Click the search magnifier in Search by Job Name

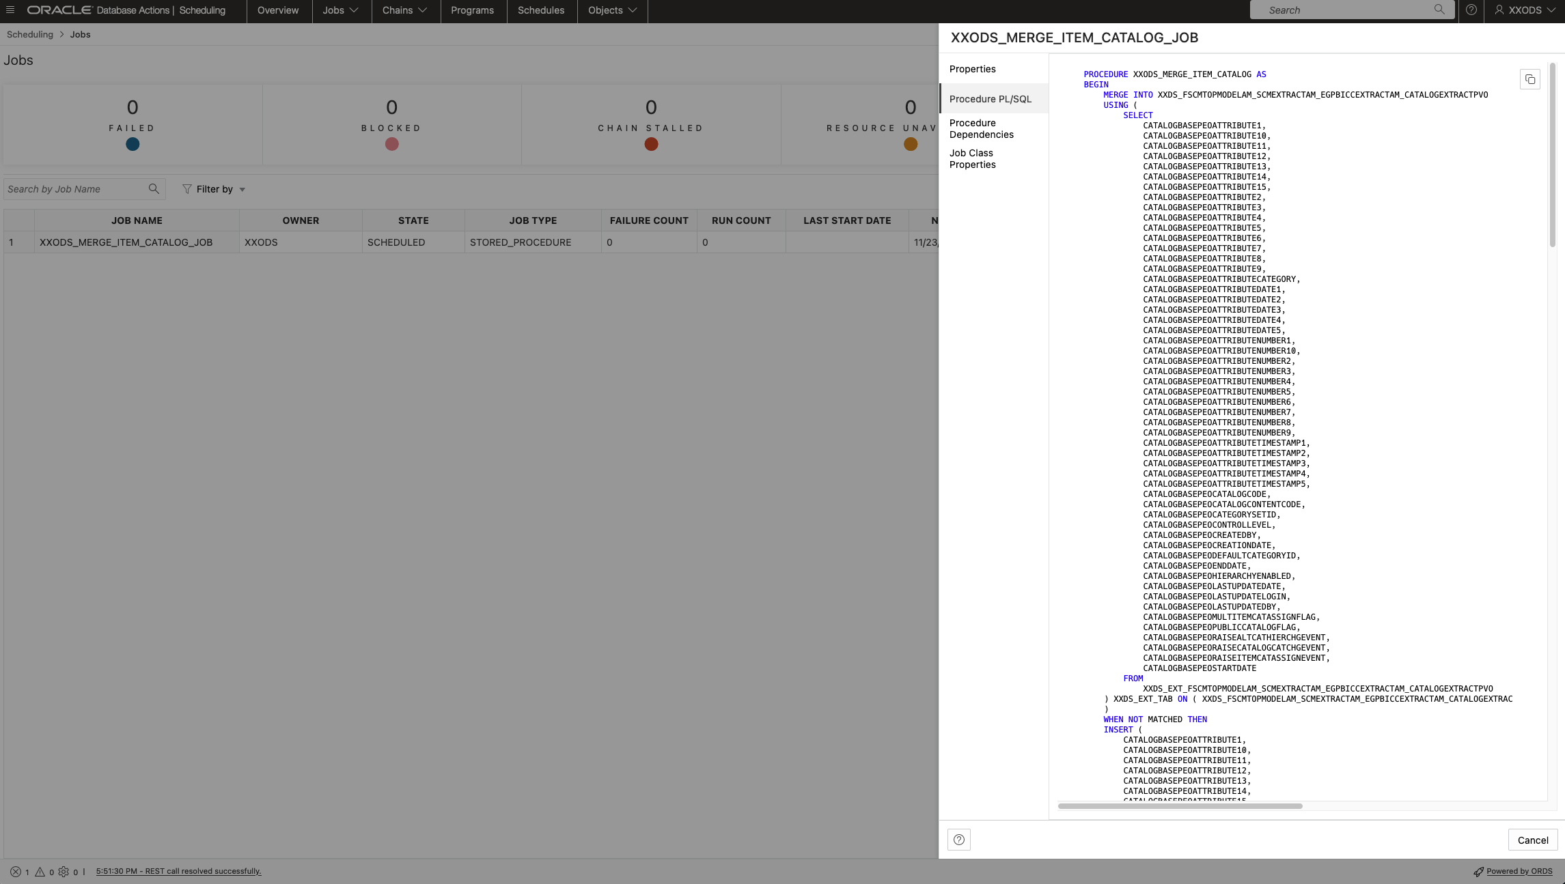pyautogui.click(x=154, y=188)
